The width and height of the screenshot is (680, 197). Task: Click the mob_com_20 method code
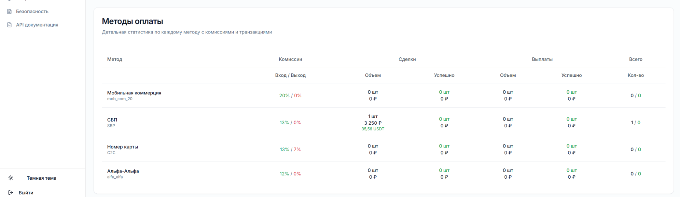pyautogui.click(x=120, y=99)
